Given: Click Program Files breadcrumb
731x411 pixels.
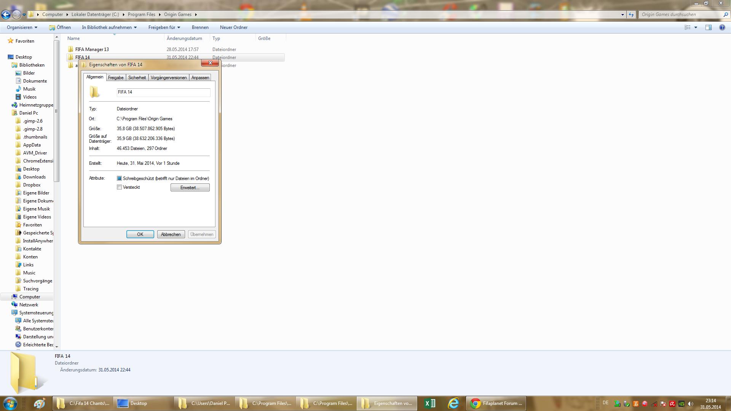Looking at the screenshot, I should coord(142,14).
